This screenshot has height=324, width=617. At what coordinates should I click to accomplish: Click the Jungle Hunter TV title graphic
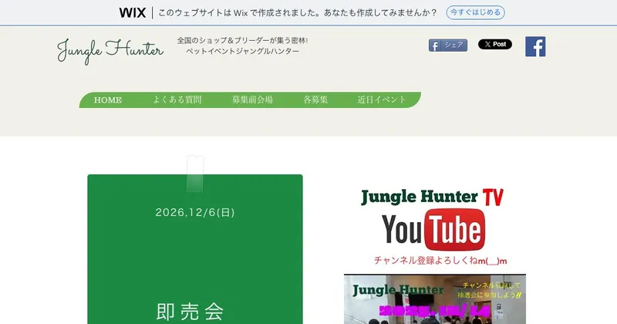(x=432, y=197)
